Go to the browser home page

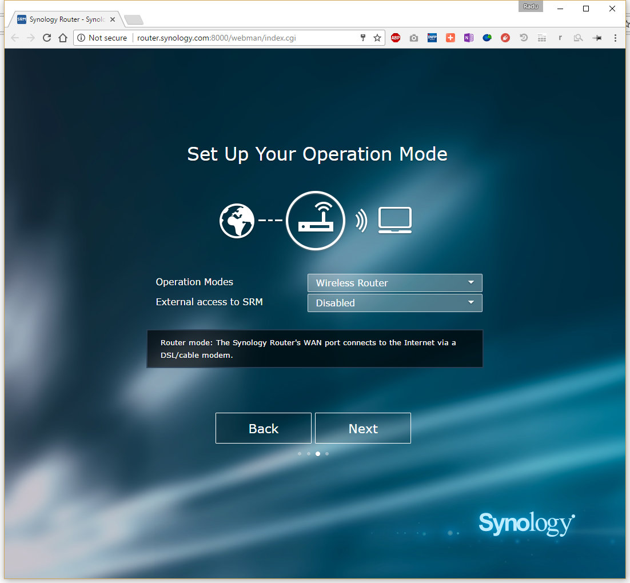pos(63,38)
